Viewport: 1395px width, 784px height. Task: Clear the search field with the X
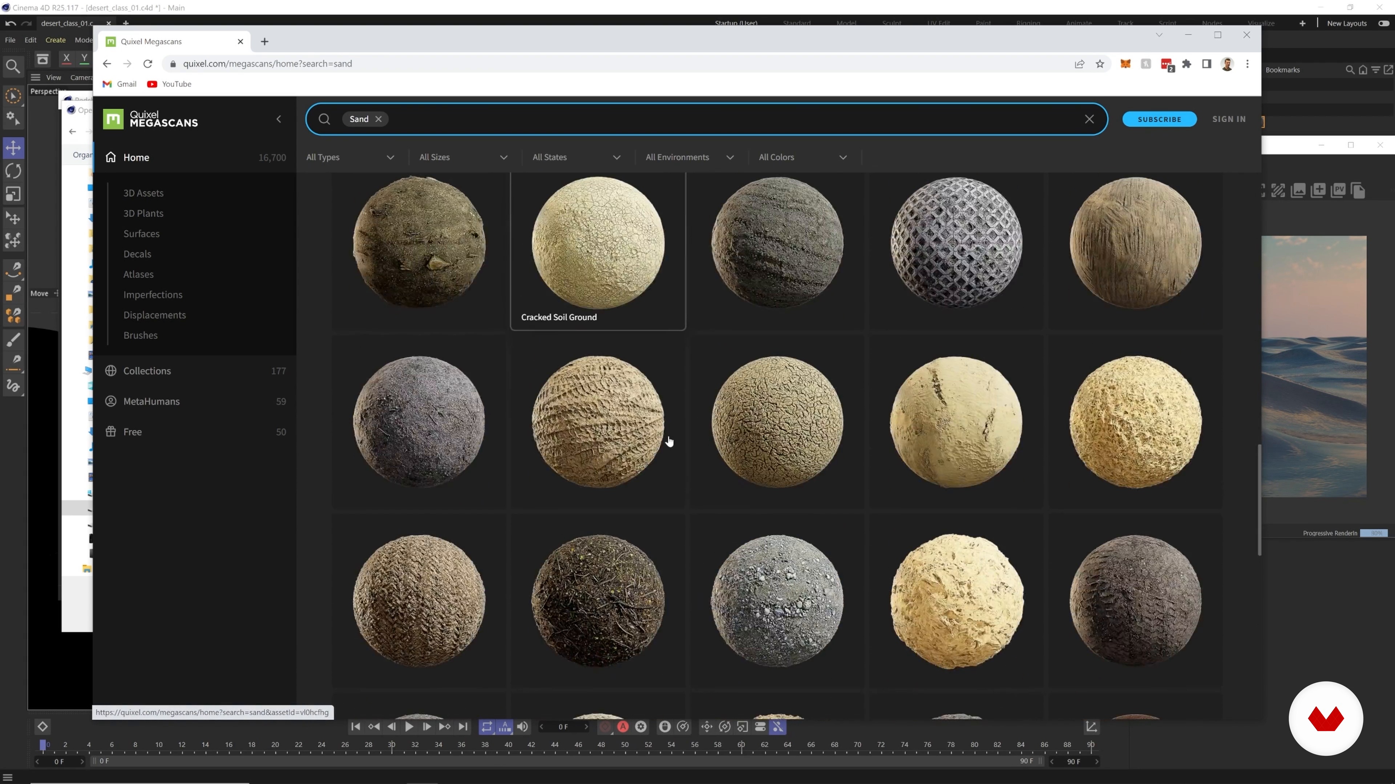click(1089, 119)
